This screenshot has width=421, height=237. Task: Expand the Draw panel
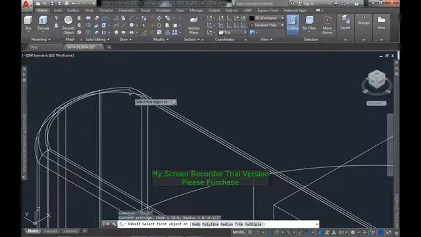[x=126, y=39]
